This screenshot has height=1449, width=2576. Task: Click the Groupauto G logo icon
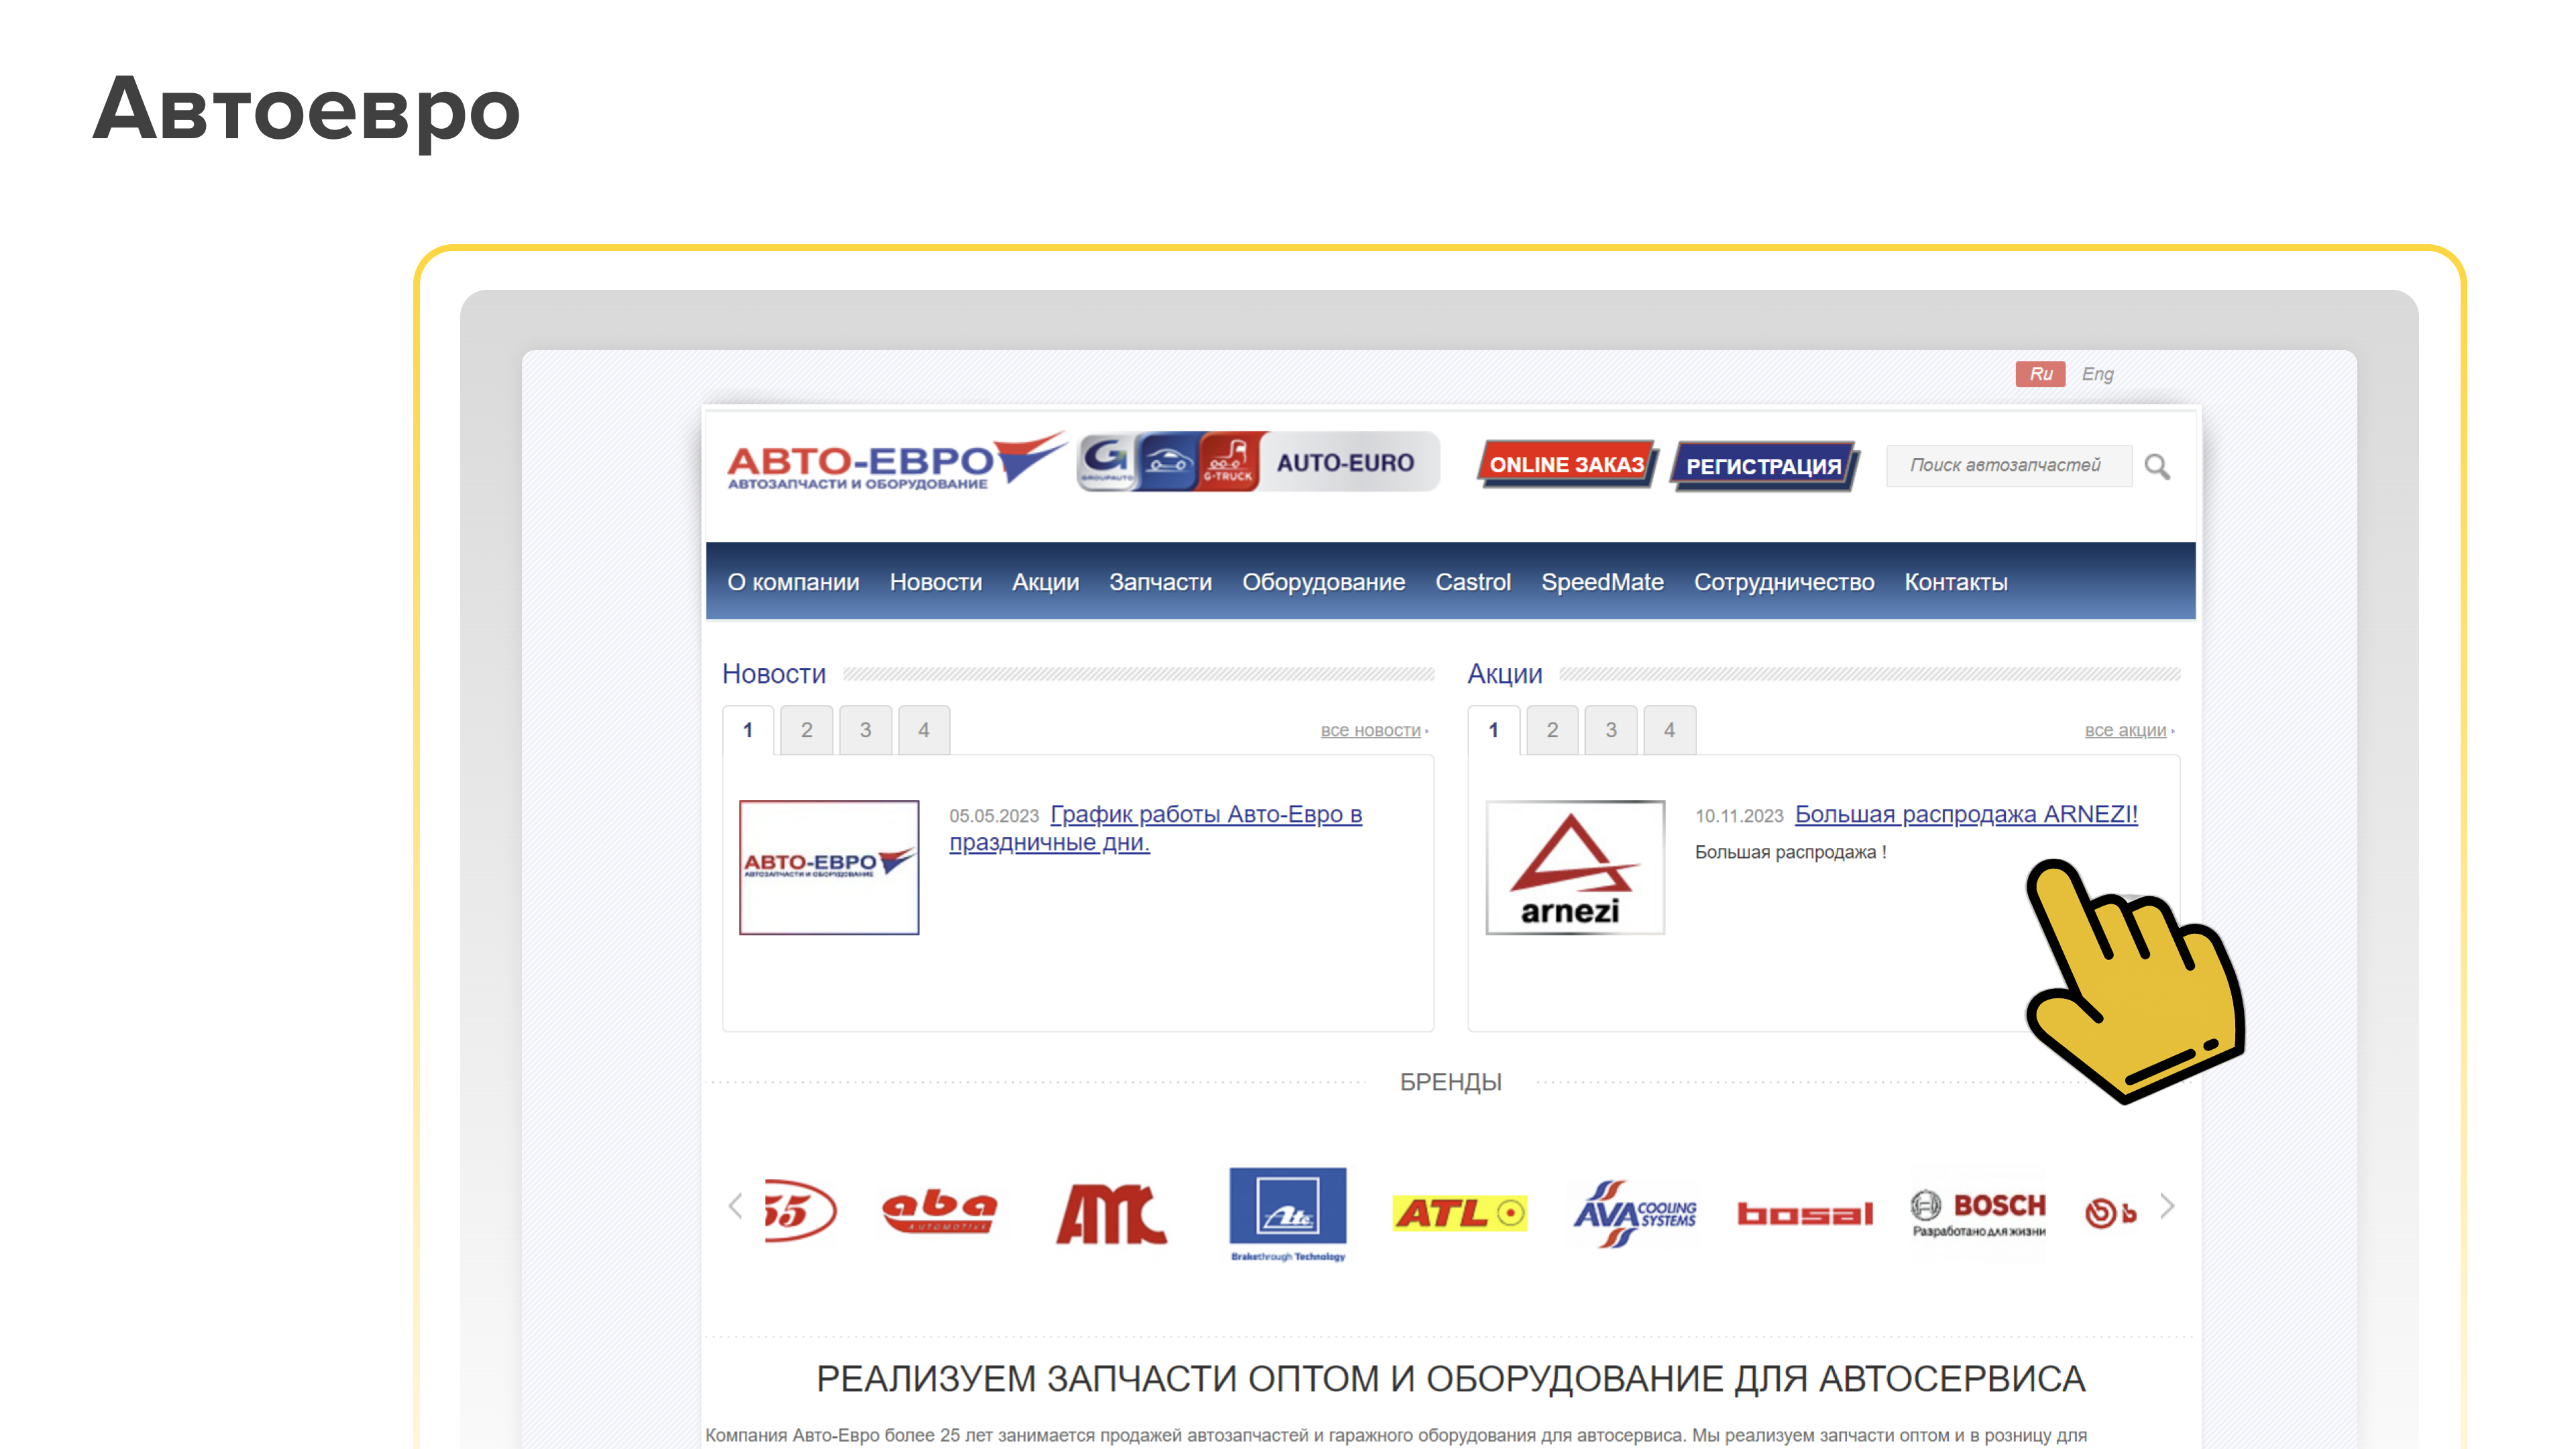tap(1106, 462)
